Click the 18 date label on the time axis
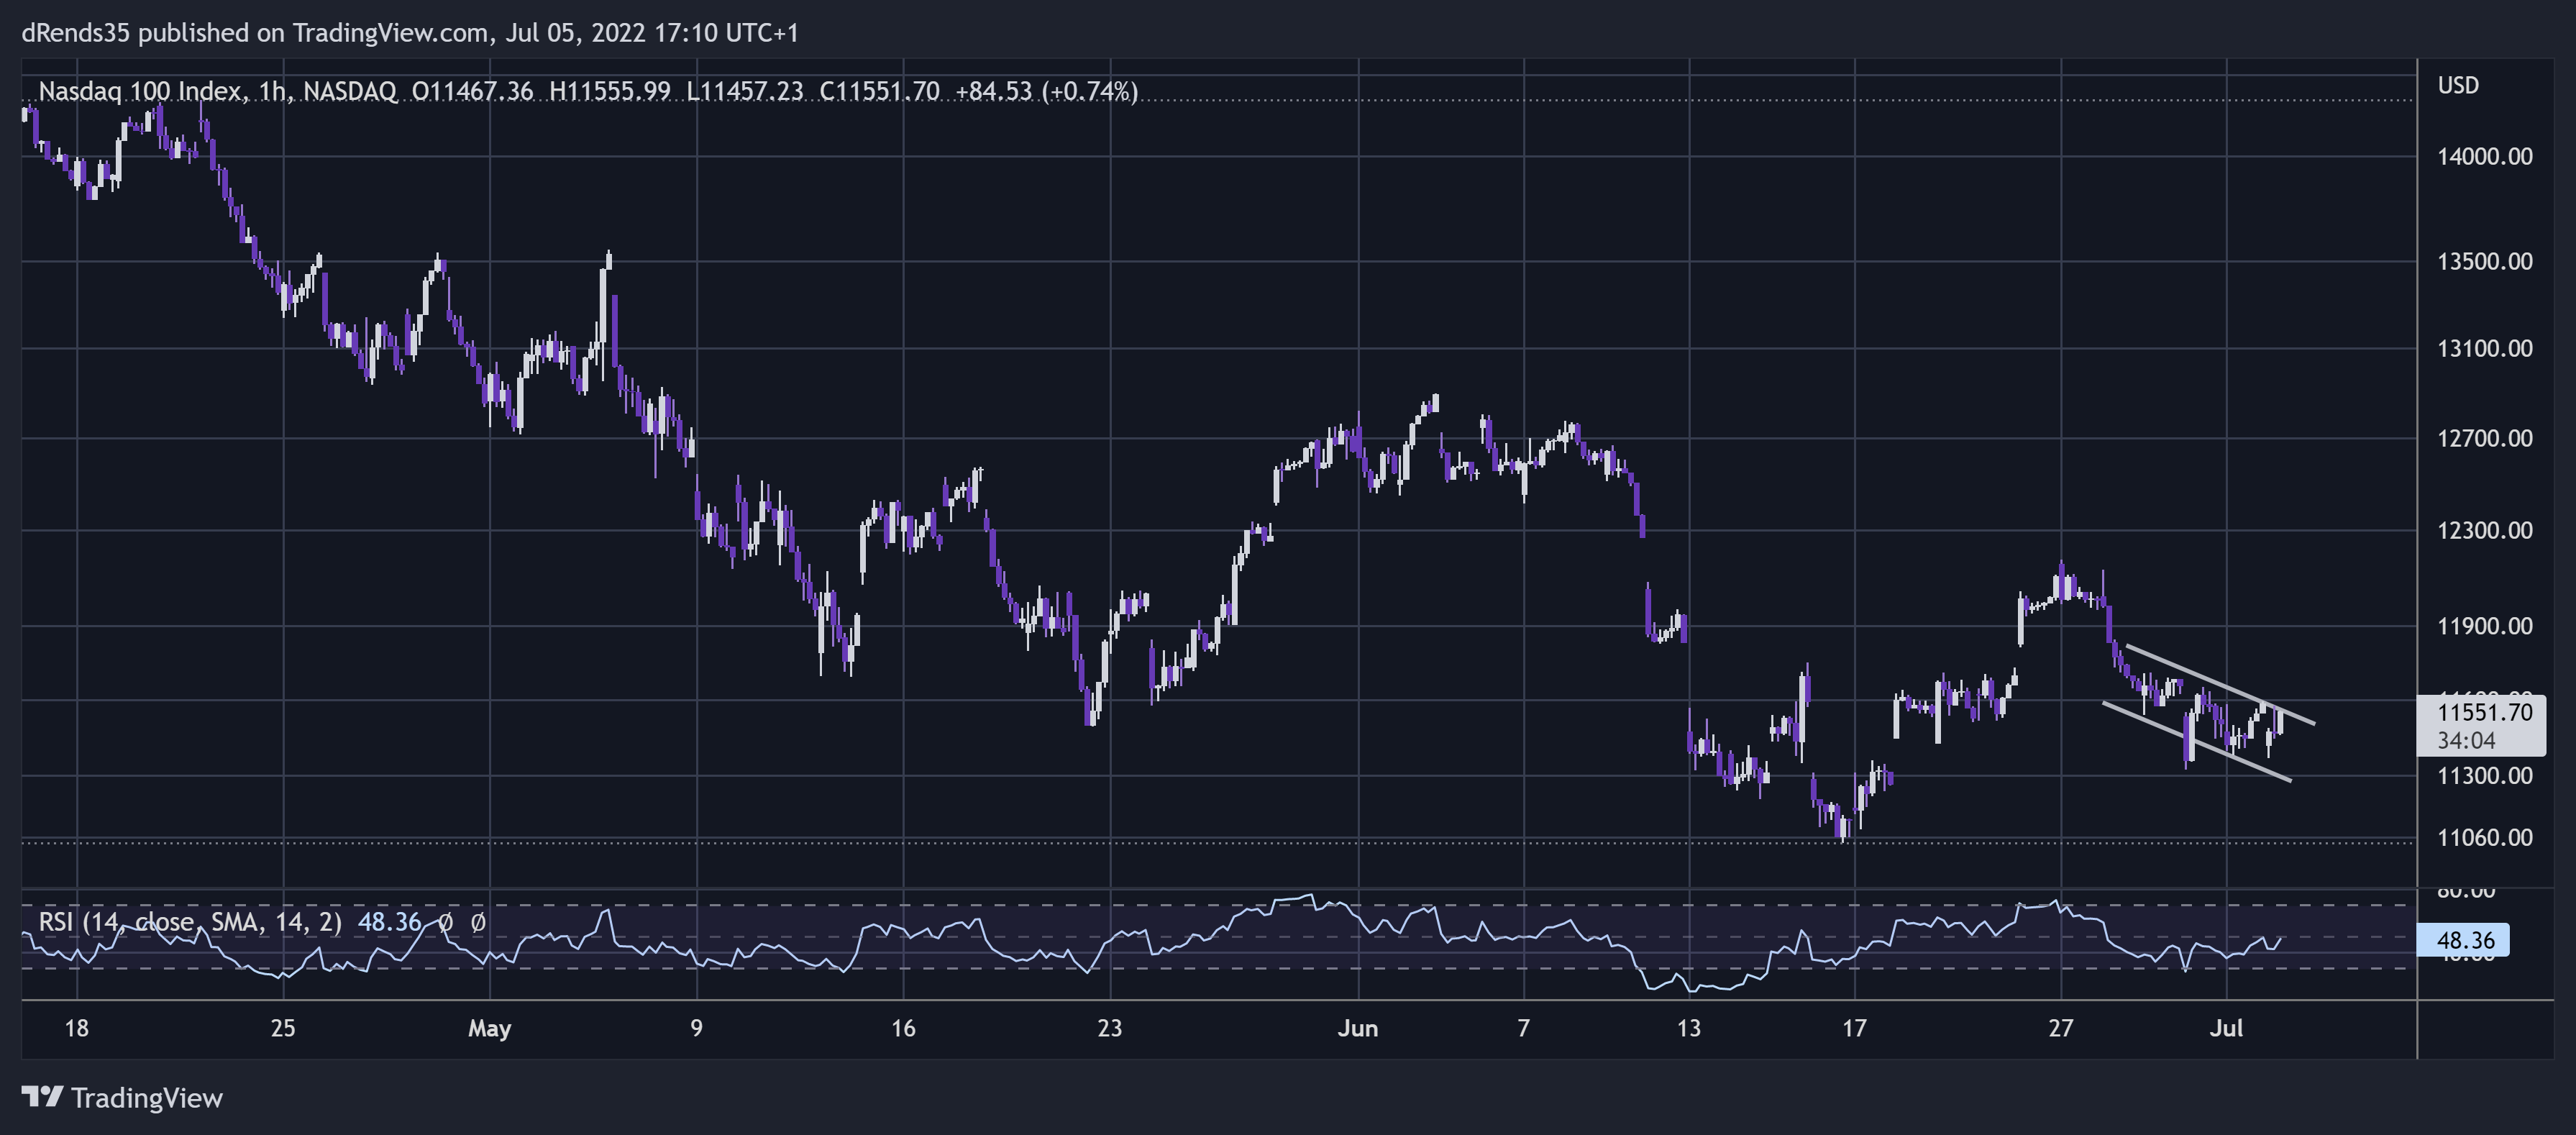The width and height of the screenshot is (2576, 1135). [x=76, y=1028]
